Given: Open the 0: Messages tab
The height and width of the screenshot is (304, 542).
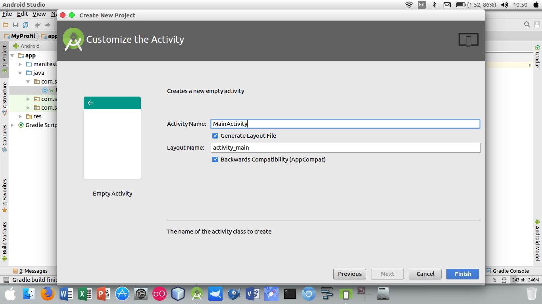Looking at the screenshot, I should point(30,271).
